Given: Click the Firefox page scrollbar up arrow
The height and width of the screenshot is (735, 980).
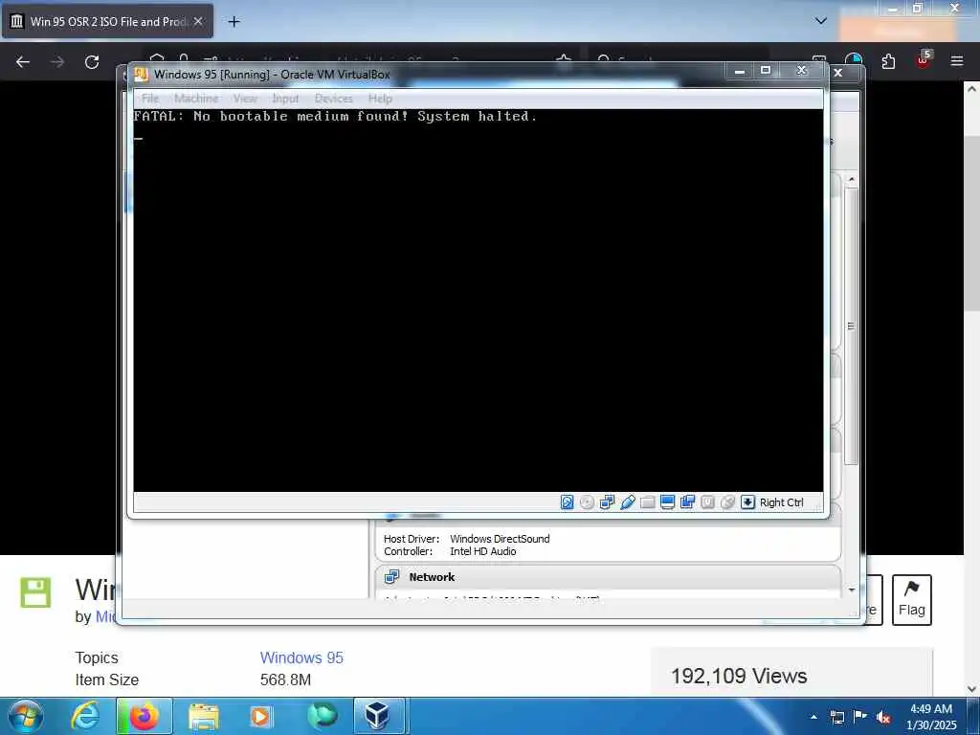Looking at the screenshot, I should tap(972, 89).
